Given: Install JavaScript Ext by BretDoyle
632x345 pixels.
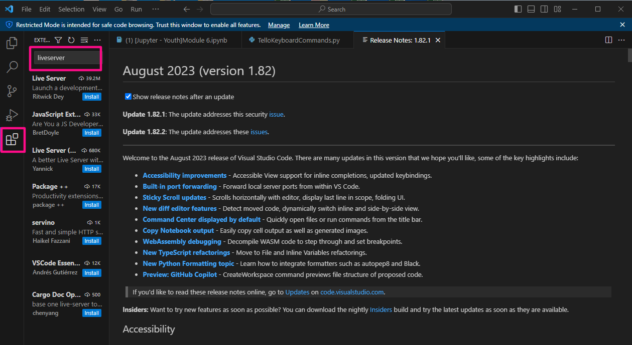Looking at the screenshot, I should 92,133.
